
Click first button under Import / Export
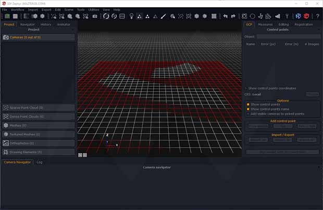[x=258, y=140]
